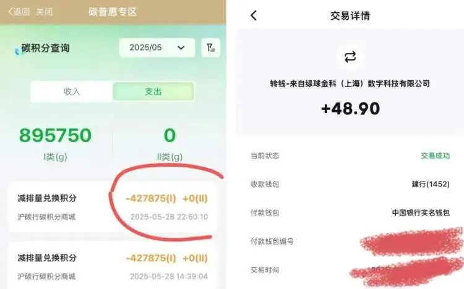Open the 2025/05 month dropdown
This screenshot has width=464, height=289.
[x=157, y=48]
